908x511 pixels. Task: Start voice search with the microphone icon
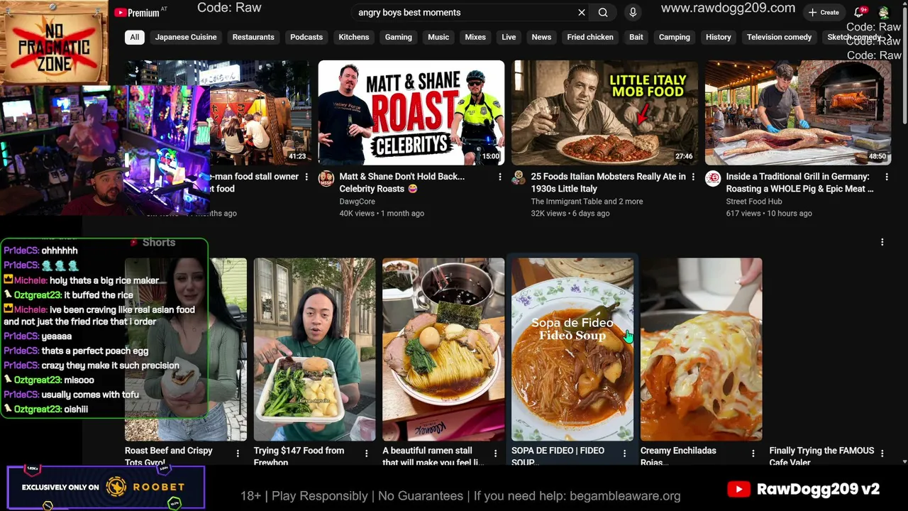click(x=633, y=12)
